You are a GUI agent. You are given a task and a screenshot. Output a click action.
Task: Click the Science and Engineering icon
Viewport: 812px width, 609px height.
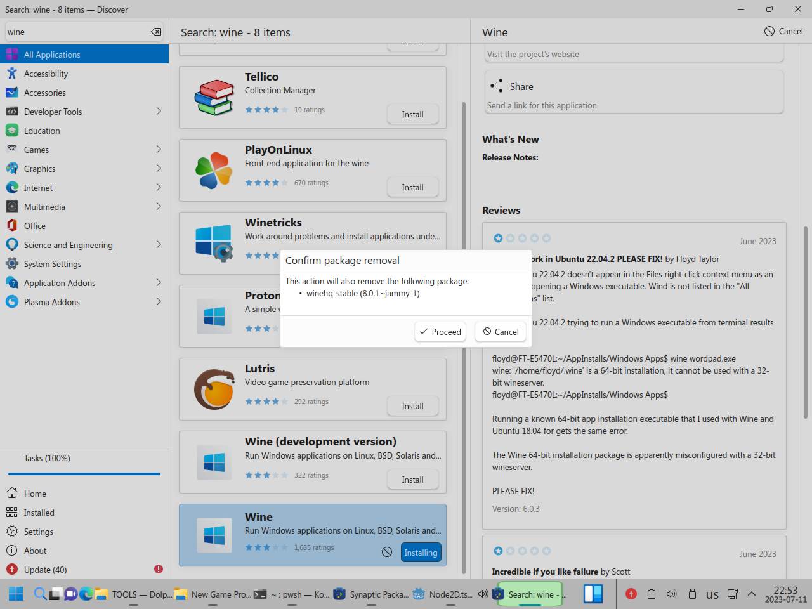(x=12, y=245)
